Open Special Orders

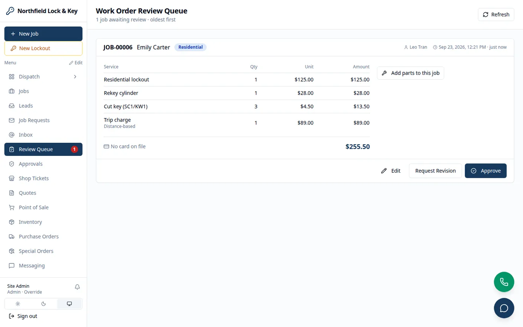point(43,251)
